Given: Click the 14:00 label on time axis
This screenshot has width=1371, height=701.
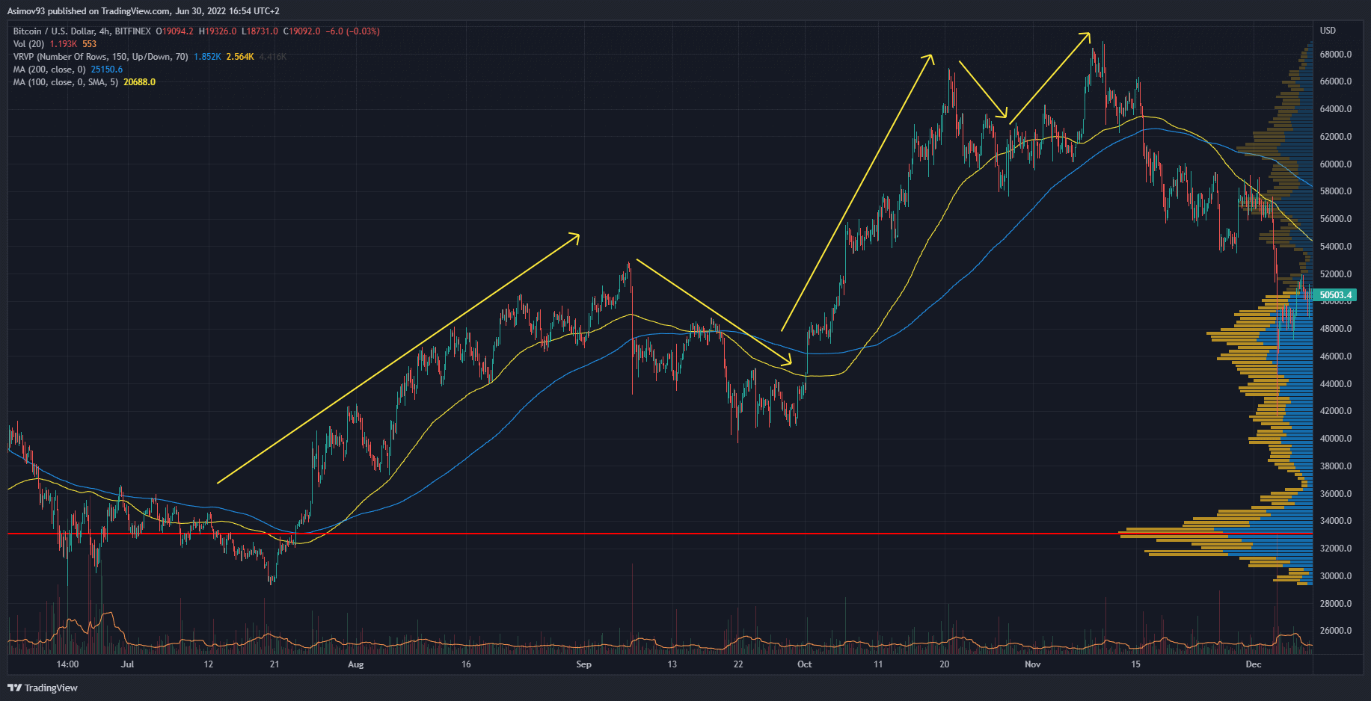Looking at the screenshot, I should pos(67,664).
